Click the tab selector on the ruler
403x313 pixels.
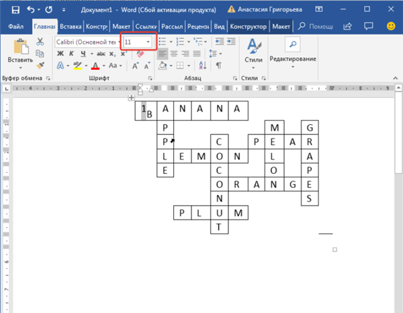[7, 89]
